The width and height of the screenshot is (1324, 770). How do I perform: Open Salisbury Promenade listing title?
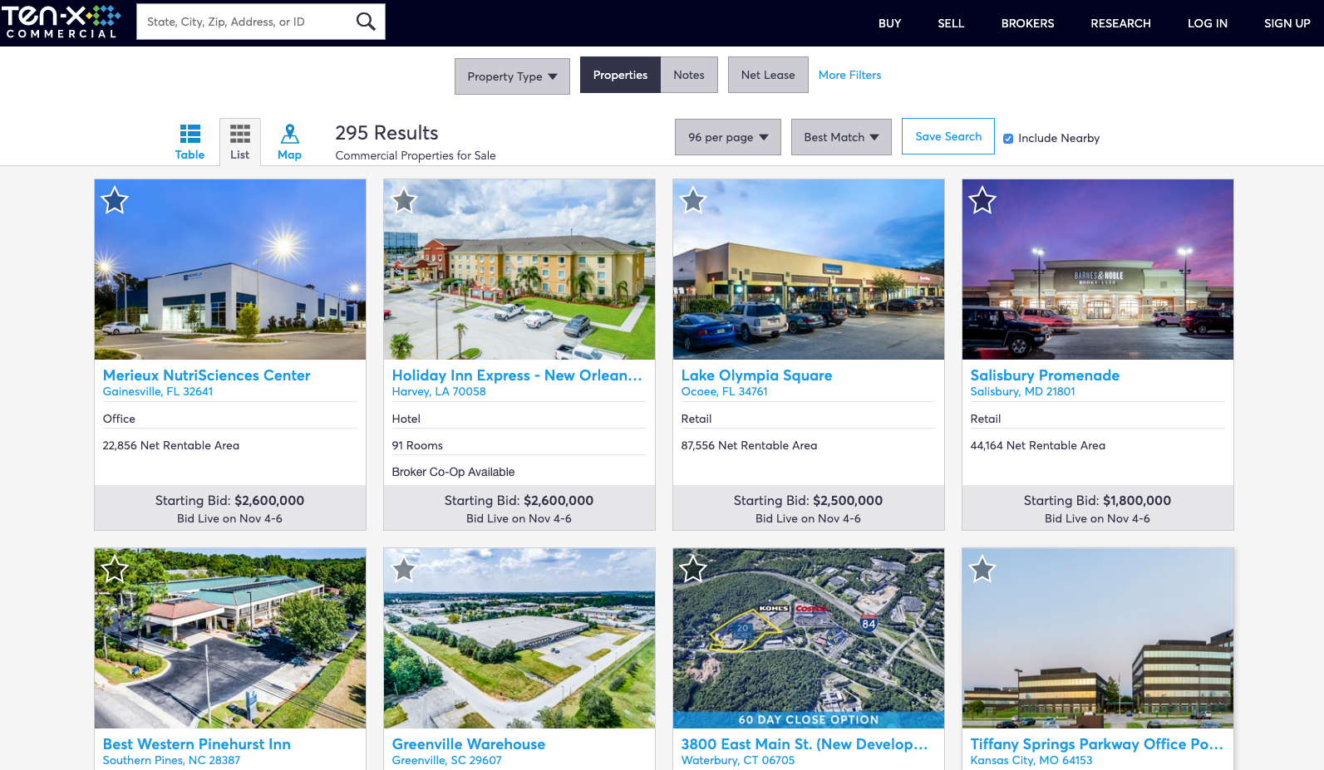coord(1045,375)
